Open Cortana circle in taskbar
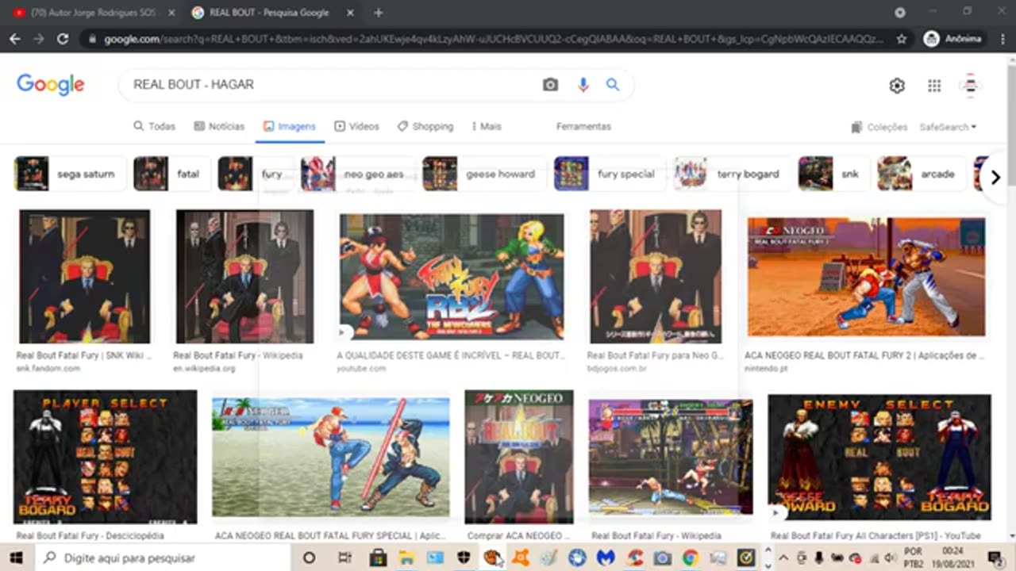 tap(310, 558)
